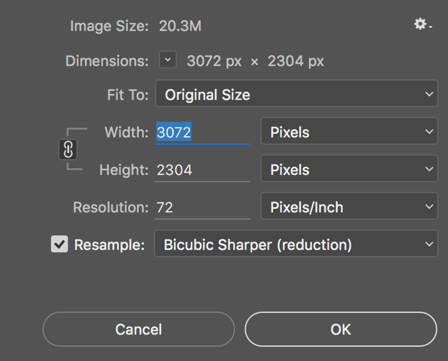This screenshot has height=361, width=448.
Task: Toggle the constrain proportions chain link
Action: point(68,149)
